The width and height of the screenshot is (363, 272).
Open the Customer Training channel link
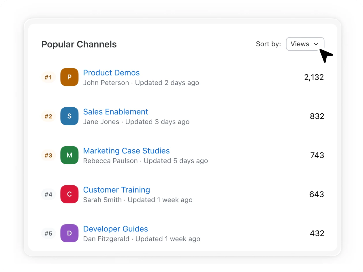coord(116,190)
